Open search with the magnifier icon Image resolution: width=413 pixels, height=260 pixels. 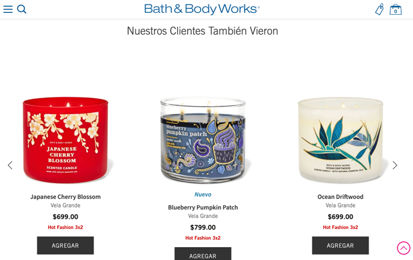tap(21, 9)
